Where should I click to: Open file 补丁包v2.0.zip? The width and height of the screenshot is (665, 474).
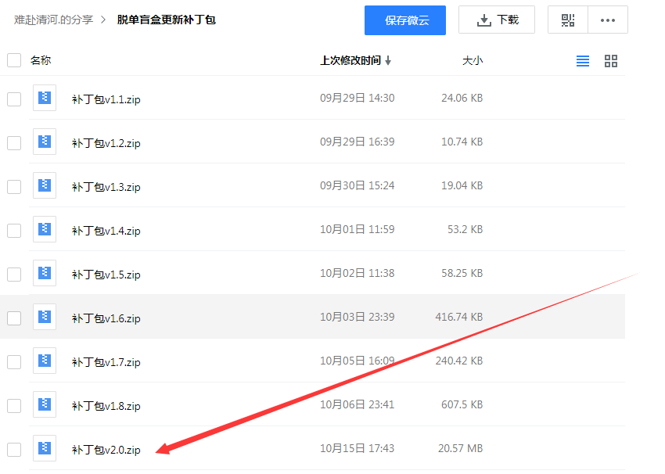click(x=106, y=450)
